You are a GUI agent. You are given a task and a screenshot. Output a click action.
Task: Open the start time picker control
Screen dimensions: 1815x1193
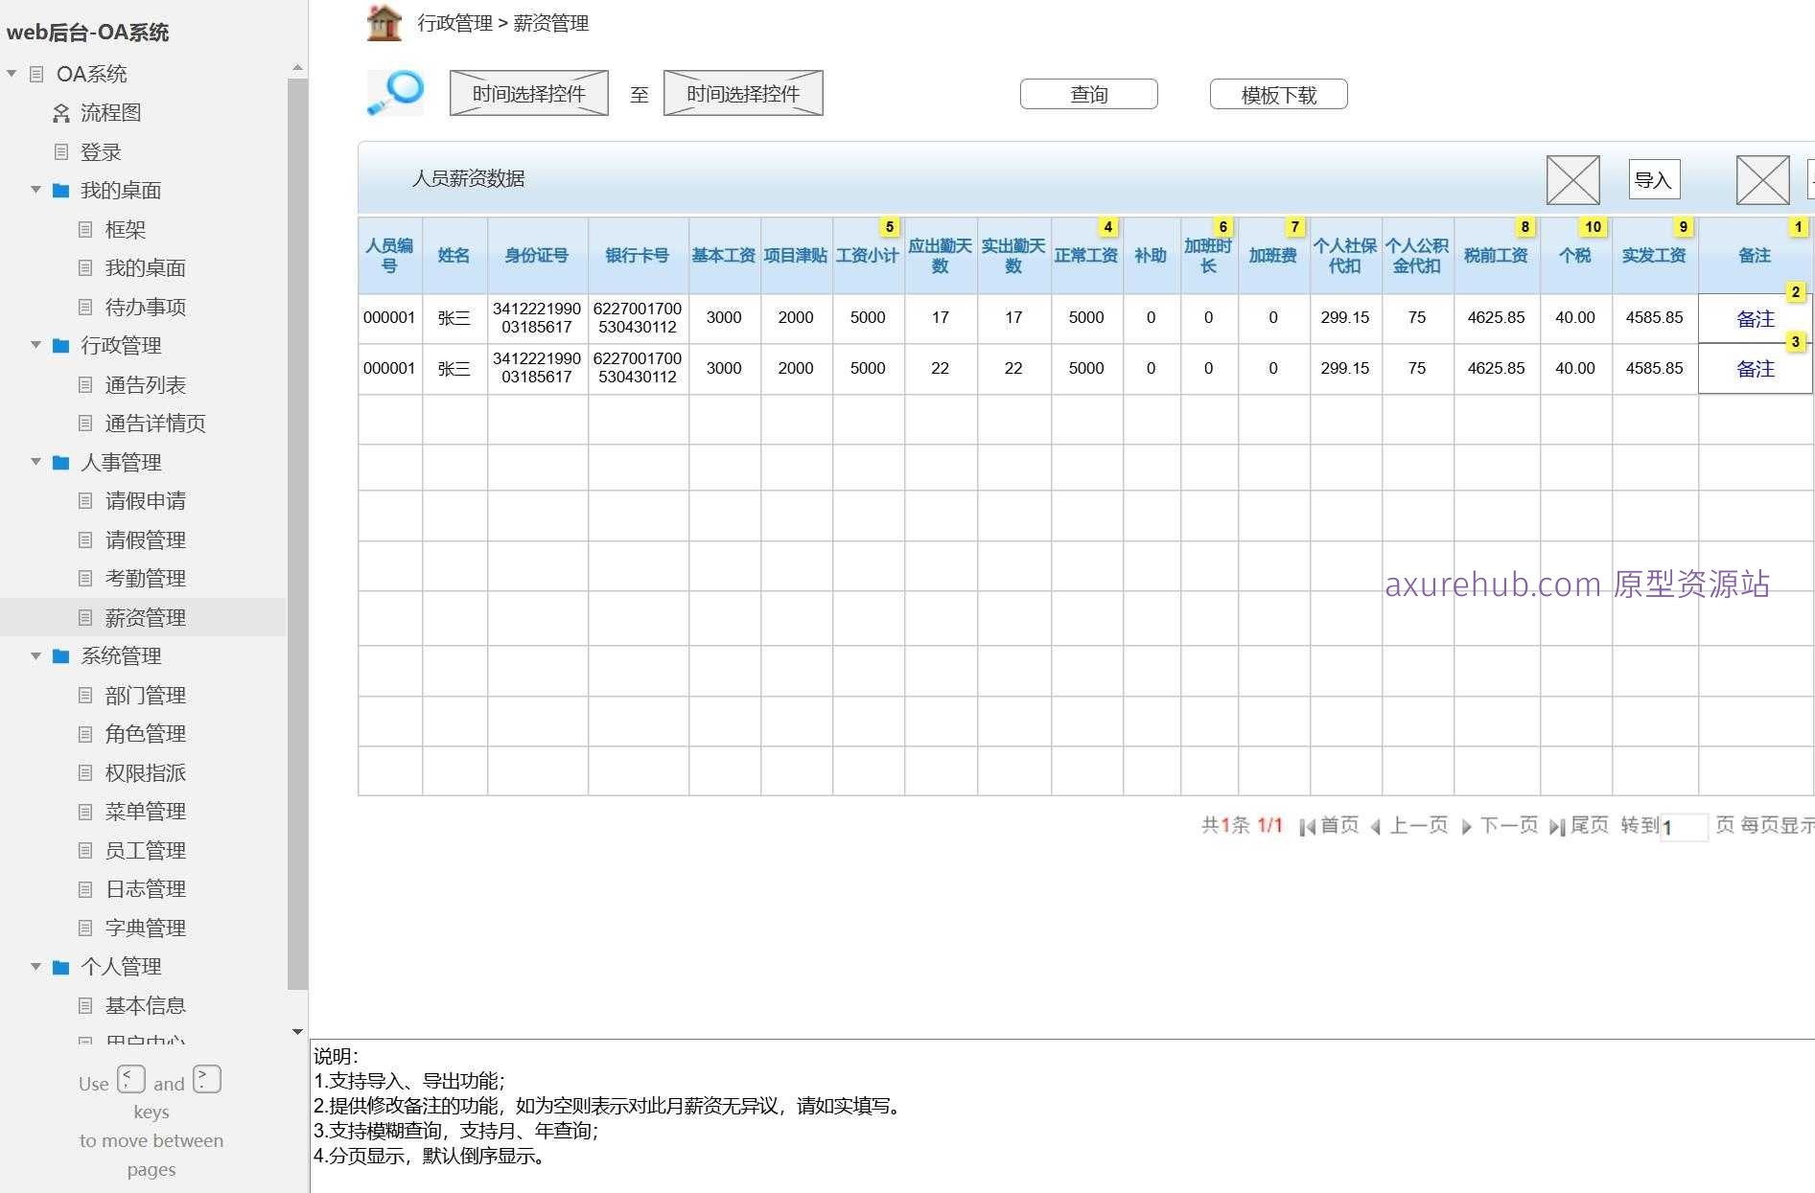(x=529, y=93)
